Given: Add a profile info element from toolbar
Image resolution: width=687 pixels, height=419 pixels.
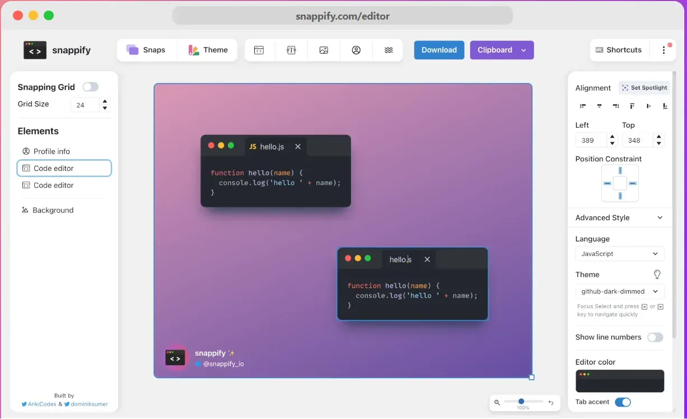Looking at the screenshot, I should pos(356,50).
